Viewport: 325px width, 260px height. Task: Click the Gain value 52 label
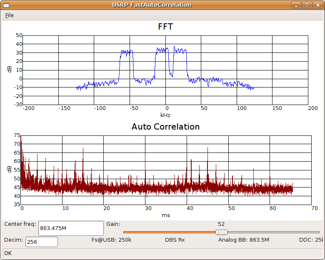pos(221,224)
